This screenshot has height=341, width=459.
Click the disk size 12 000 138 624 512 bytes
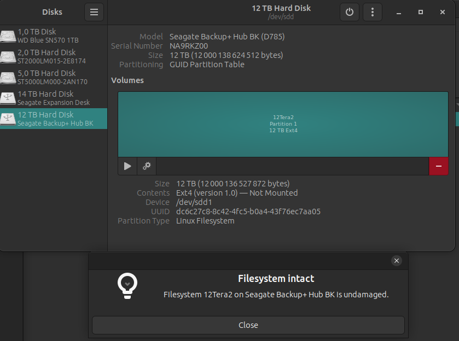pyautogui.click(x=226, y=55)
